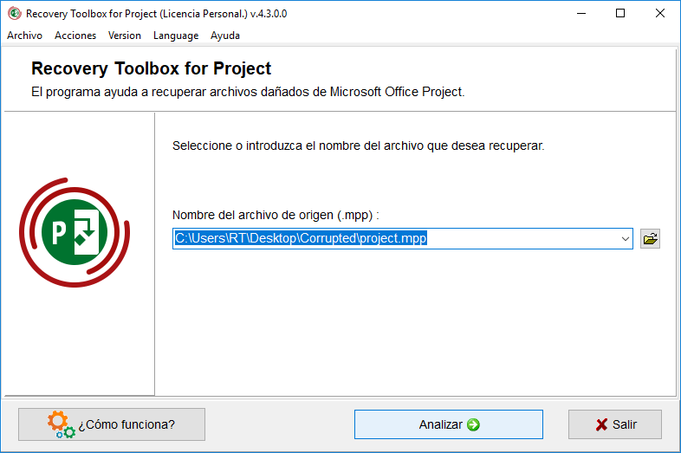Viewport: 681px width, 453px height.
Task: Click inside the project.mpp file path field
Action: coord(395,238)
